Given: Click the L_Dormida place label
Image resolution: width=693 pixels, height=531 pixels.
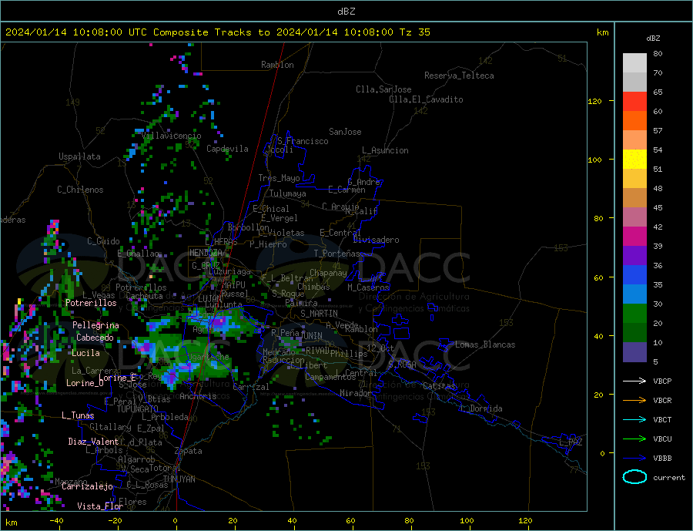Looking at the screenshot, I should [x=483, y=409].
